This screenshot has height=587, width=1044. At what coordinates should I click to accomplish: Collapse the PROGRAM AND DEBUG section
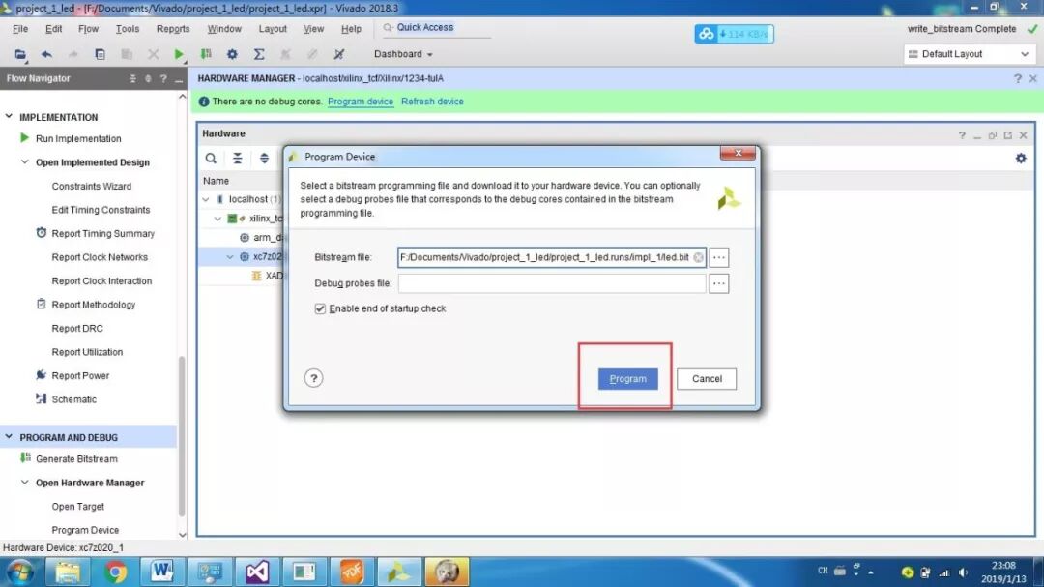click(x=9, y=437)
